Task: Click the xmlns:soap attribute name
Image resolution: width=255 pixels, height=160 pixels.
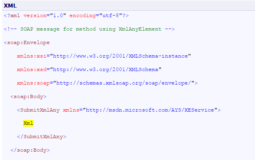Action: tap(33, 83)
